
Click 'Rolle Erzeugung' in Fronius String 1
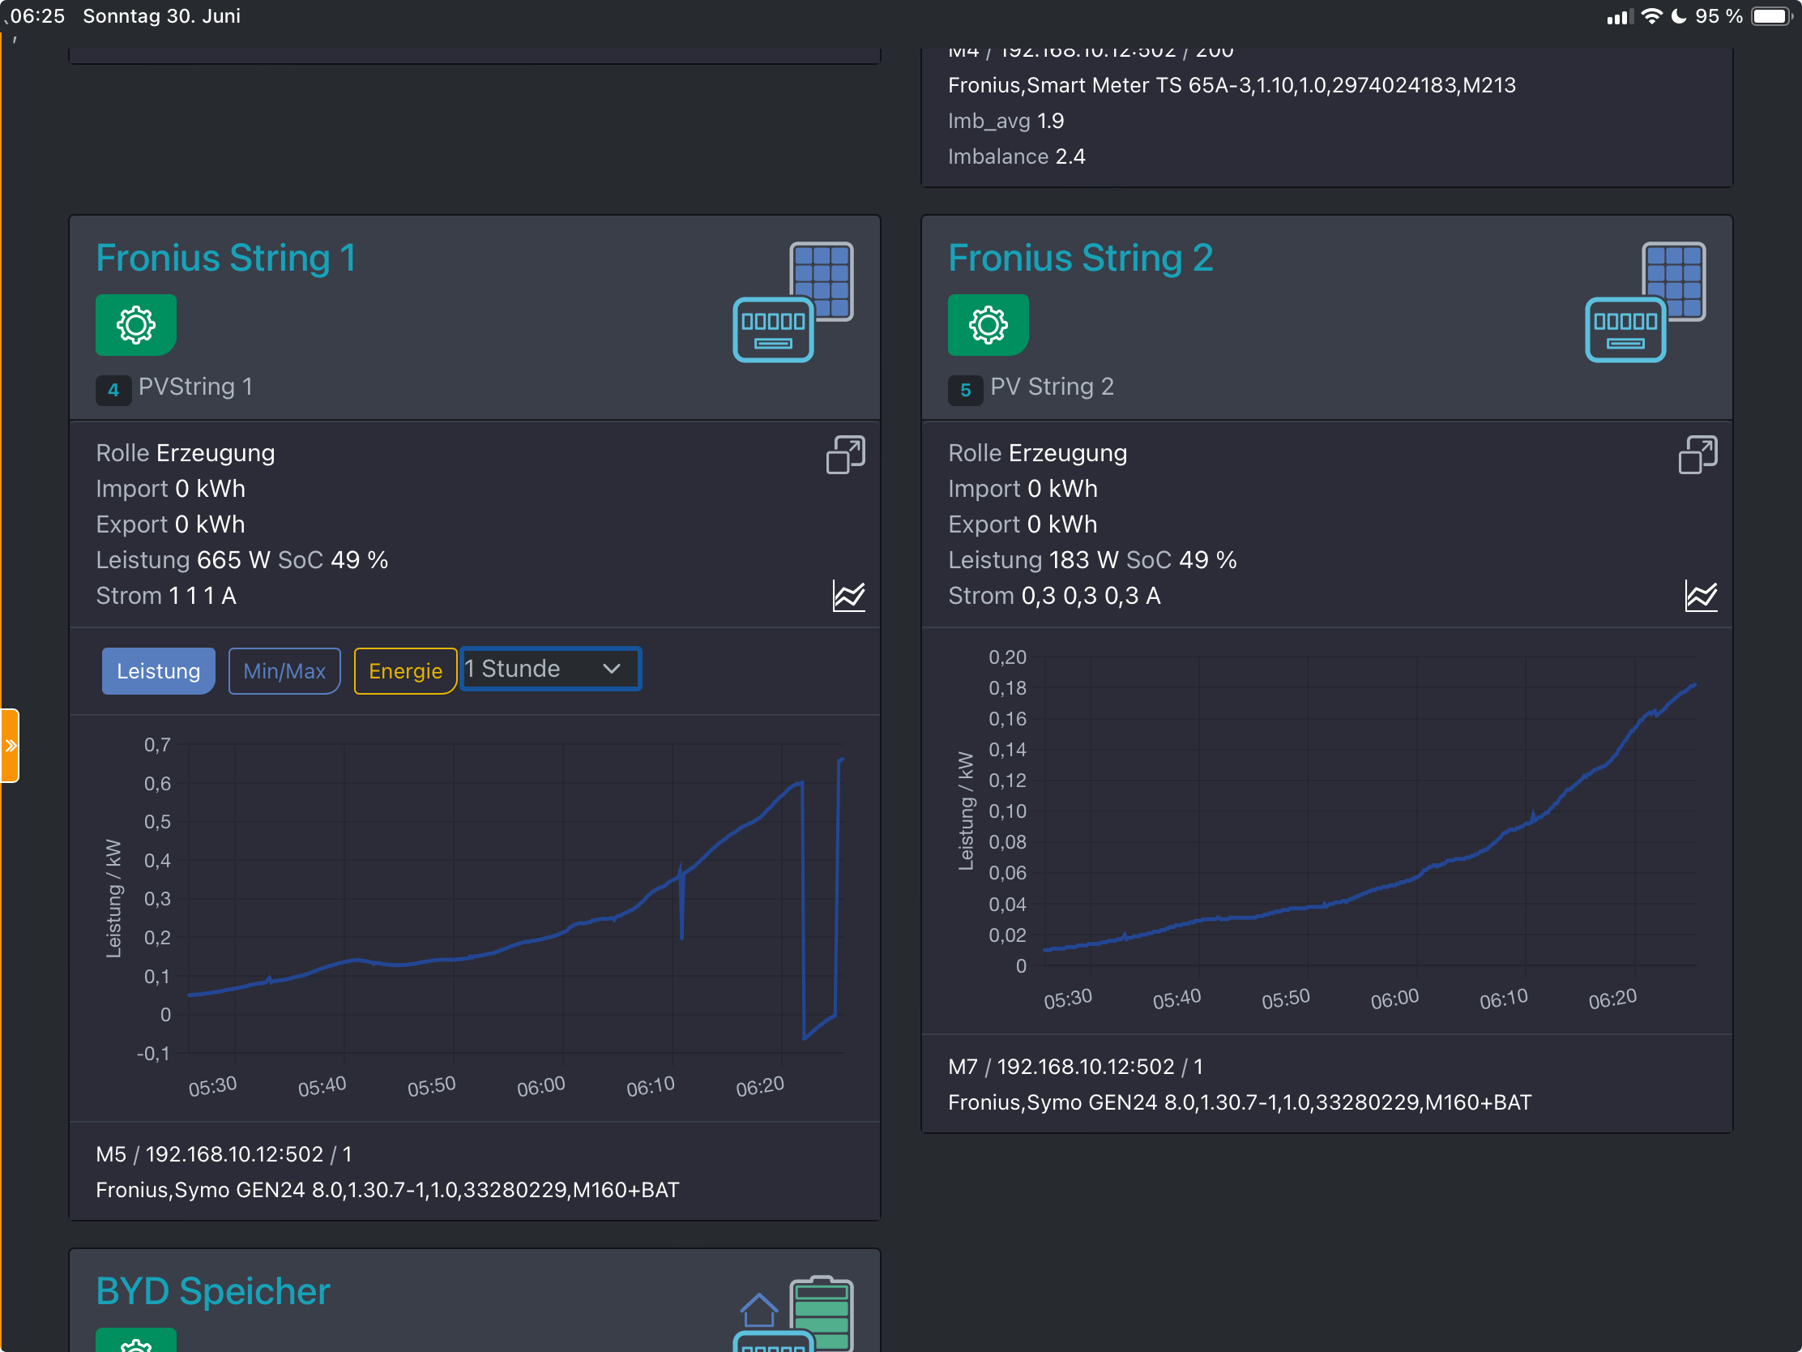(186, 453)
